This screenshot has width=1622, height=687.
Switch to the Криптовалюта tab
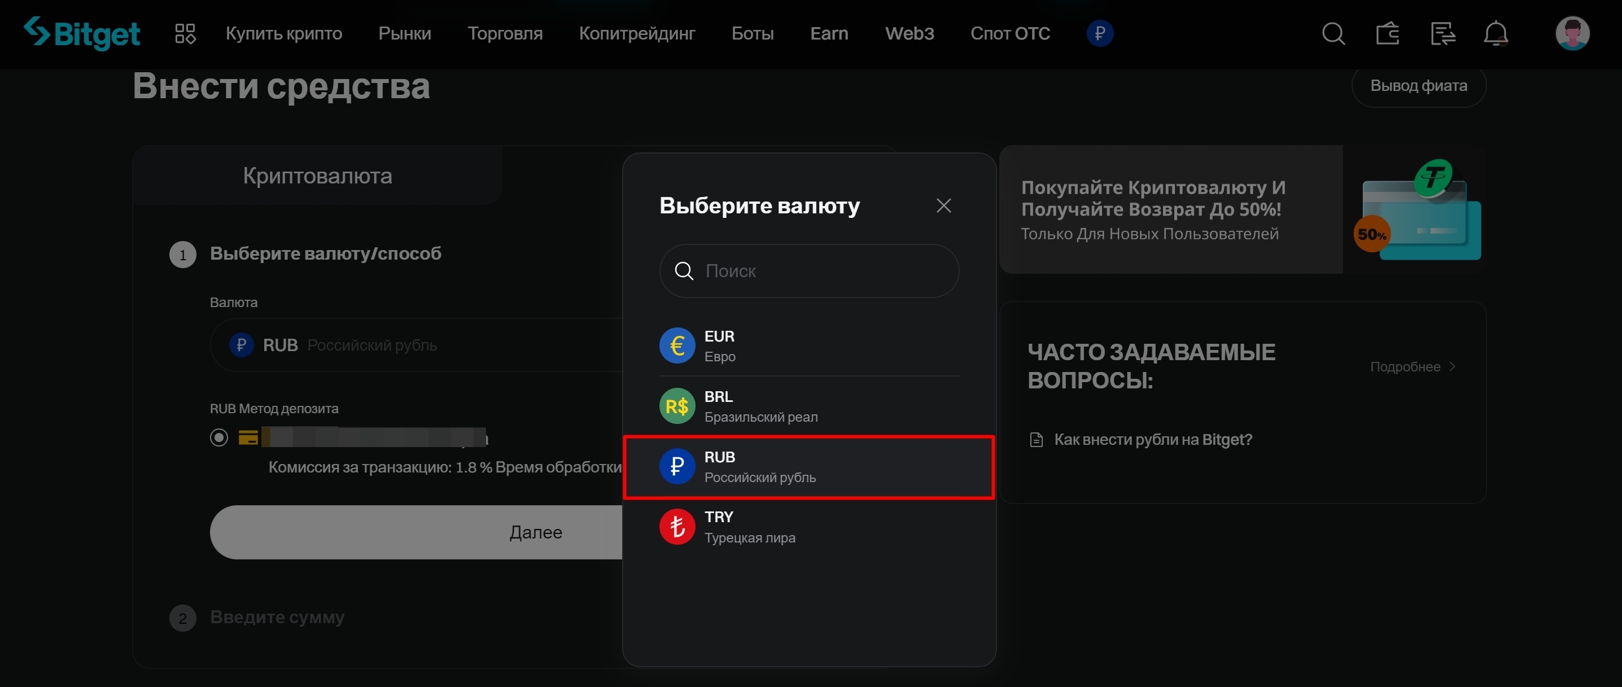click(x=317, y=176)
